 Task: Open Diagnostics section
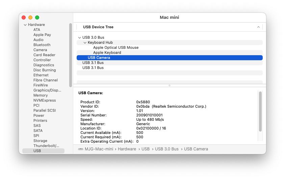[44, 65]
